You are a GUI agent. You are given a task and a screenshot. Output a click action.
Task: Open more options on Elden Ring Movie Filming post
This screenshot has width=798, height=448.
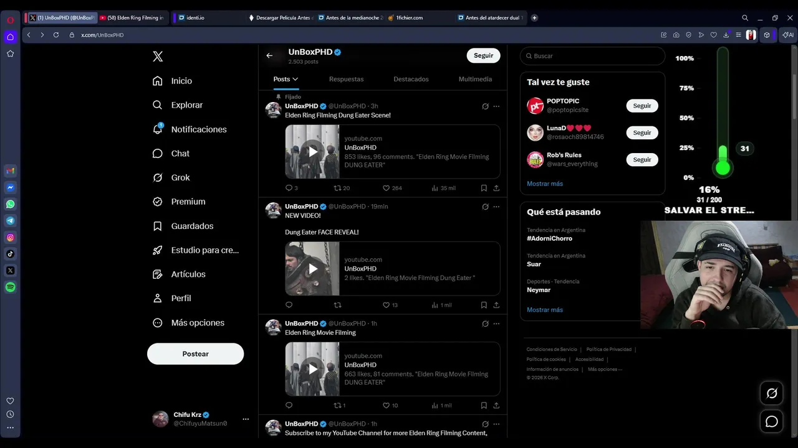click(496, 324)
